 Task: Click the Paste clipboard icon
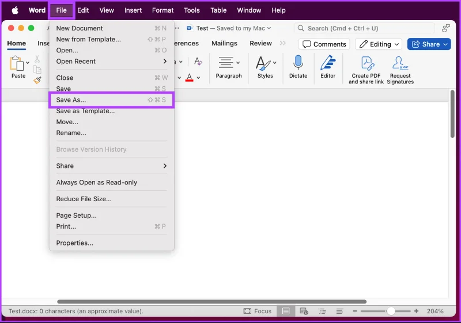click(17, 63)
